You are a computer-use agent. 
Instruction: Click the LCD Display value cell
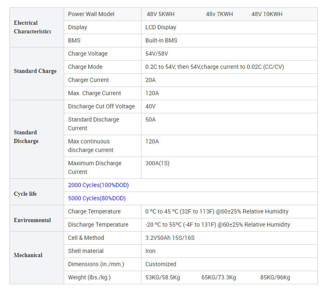click(161, 27)
